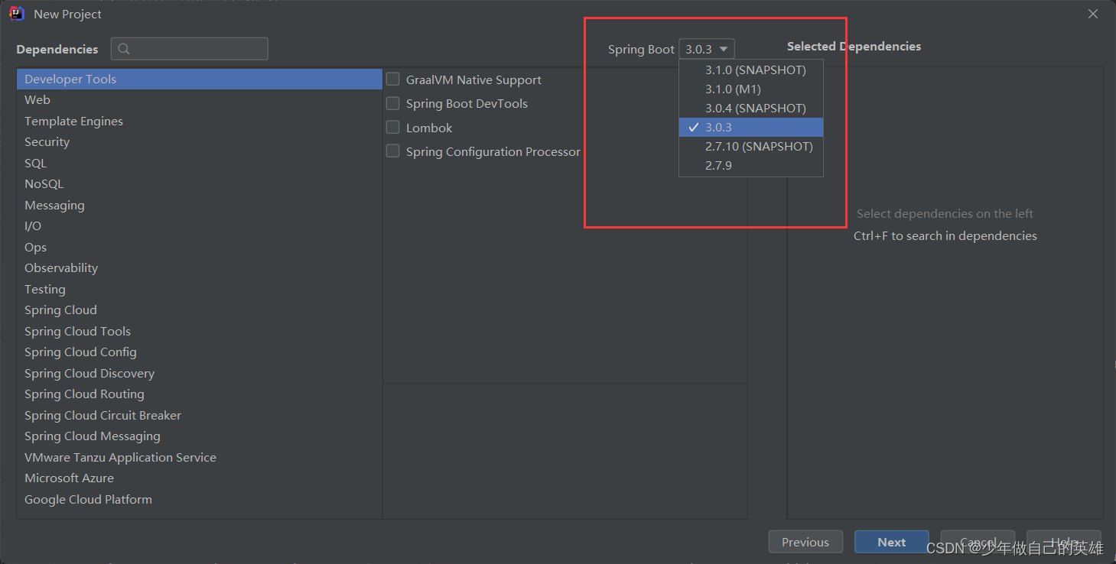The width and height of the screenshot is (1116, 564).
Task: Select Spring Cloud Tools category
Action: (x=200, y=331)
